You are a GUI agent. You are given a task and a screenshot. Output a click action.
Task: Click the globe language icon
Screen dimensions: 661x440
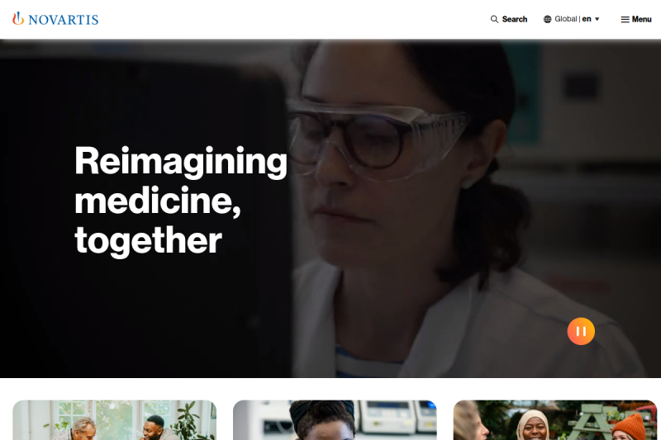pyautogui.click(x=547, y=19)
